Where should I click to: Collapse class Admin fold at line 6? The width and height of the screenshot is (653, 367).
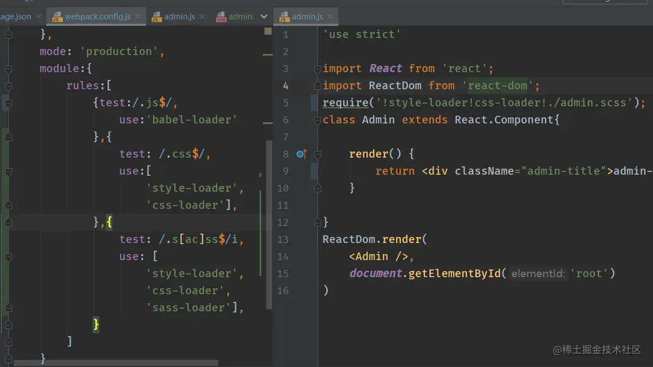[x=317, y=120]
